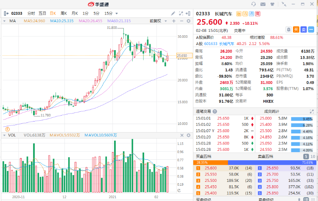Show 5-level order book depth
The height and width of the screenshot is (201, 318).
coord(305,157)
